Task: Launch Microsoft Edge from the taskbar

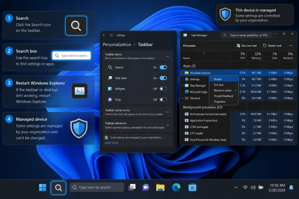Action: [x=176, y=188]
